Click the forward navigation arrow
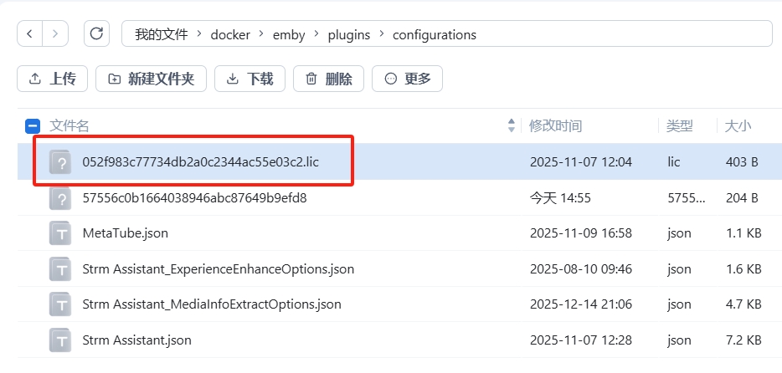 point(55,34)
